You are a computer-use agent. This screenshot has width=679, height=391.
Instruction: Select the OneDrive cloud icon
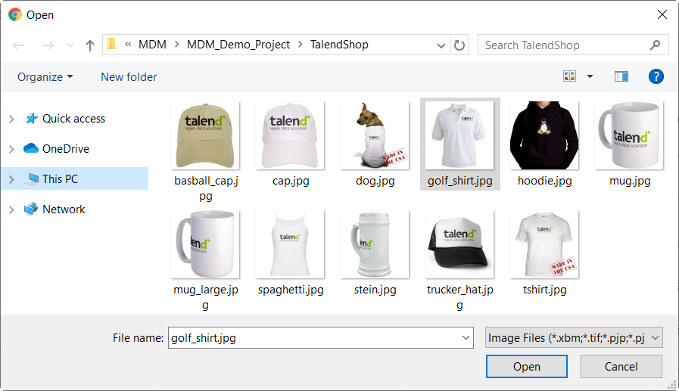coord(31,149)
